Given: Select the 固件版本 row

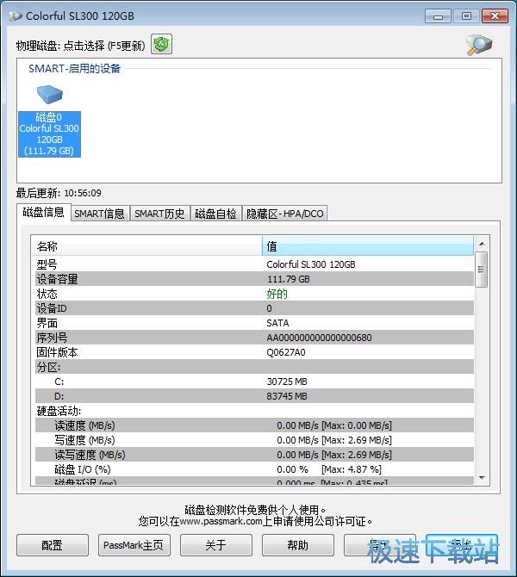Looking at the screenshot, I should 254,352.
